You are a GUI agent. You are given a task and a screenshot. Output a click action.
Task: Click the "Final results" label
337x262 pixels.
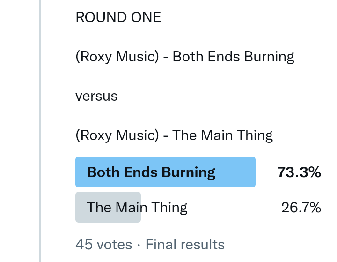pos(185,244)
